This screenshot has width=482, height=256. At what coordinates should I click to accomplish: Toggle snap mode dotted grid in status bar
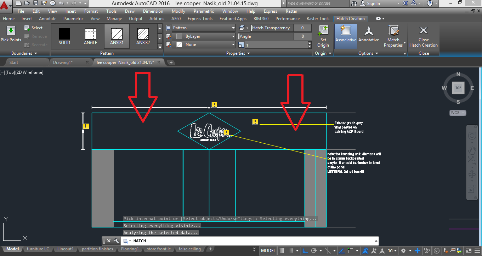[290, 251]
